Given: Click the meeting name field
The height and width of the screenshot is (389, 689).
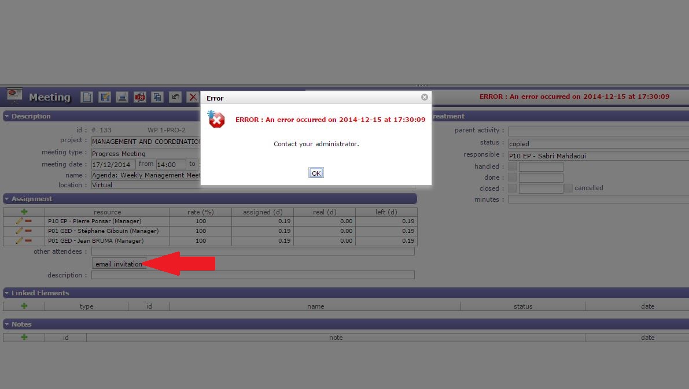Looking at the screenshot, I should tap(146, 175).
